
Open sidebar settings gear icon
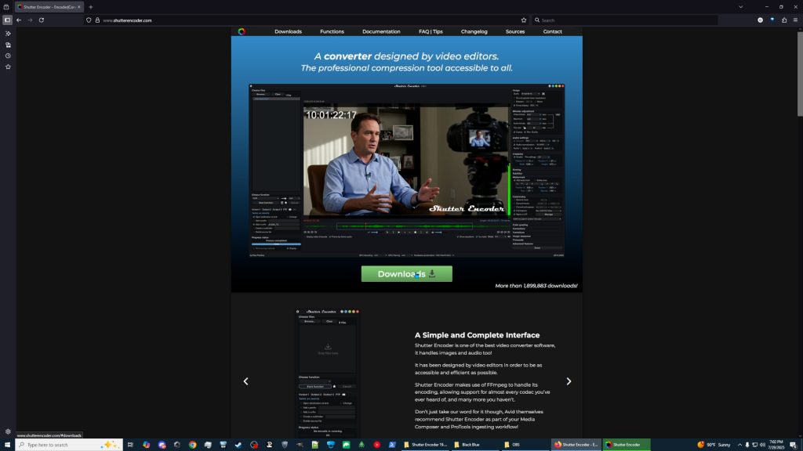point(8,431)
